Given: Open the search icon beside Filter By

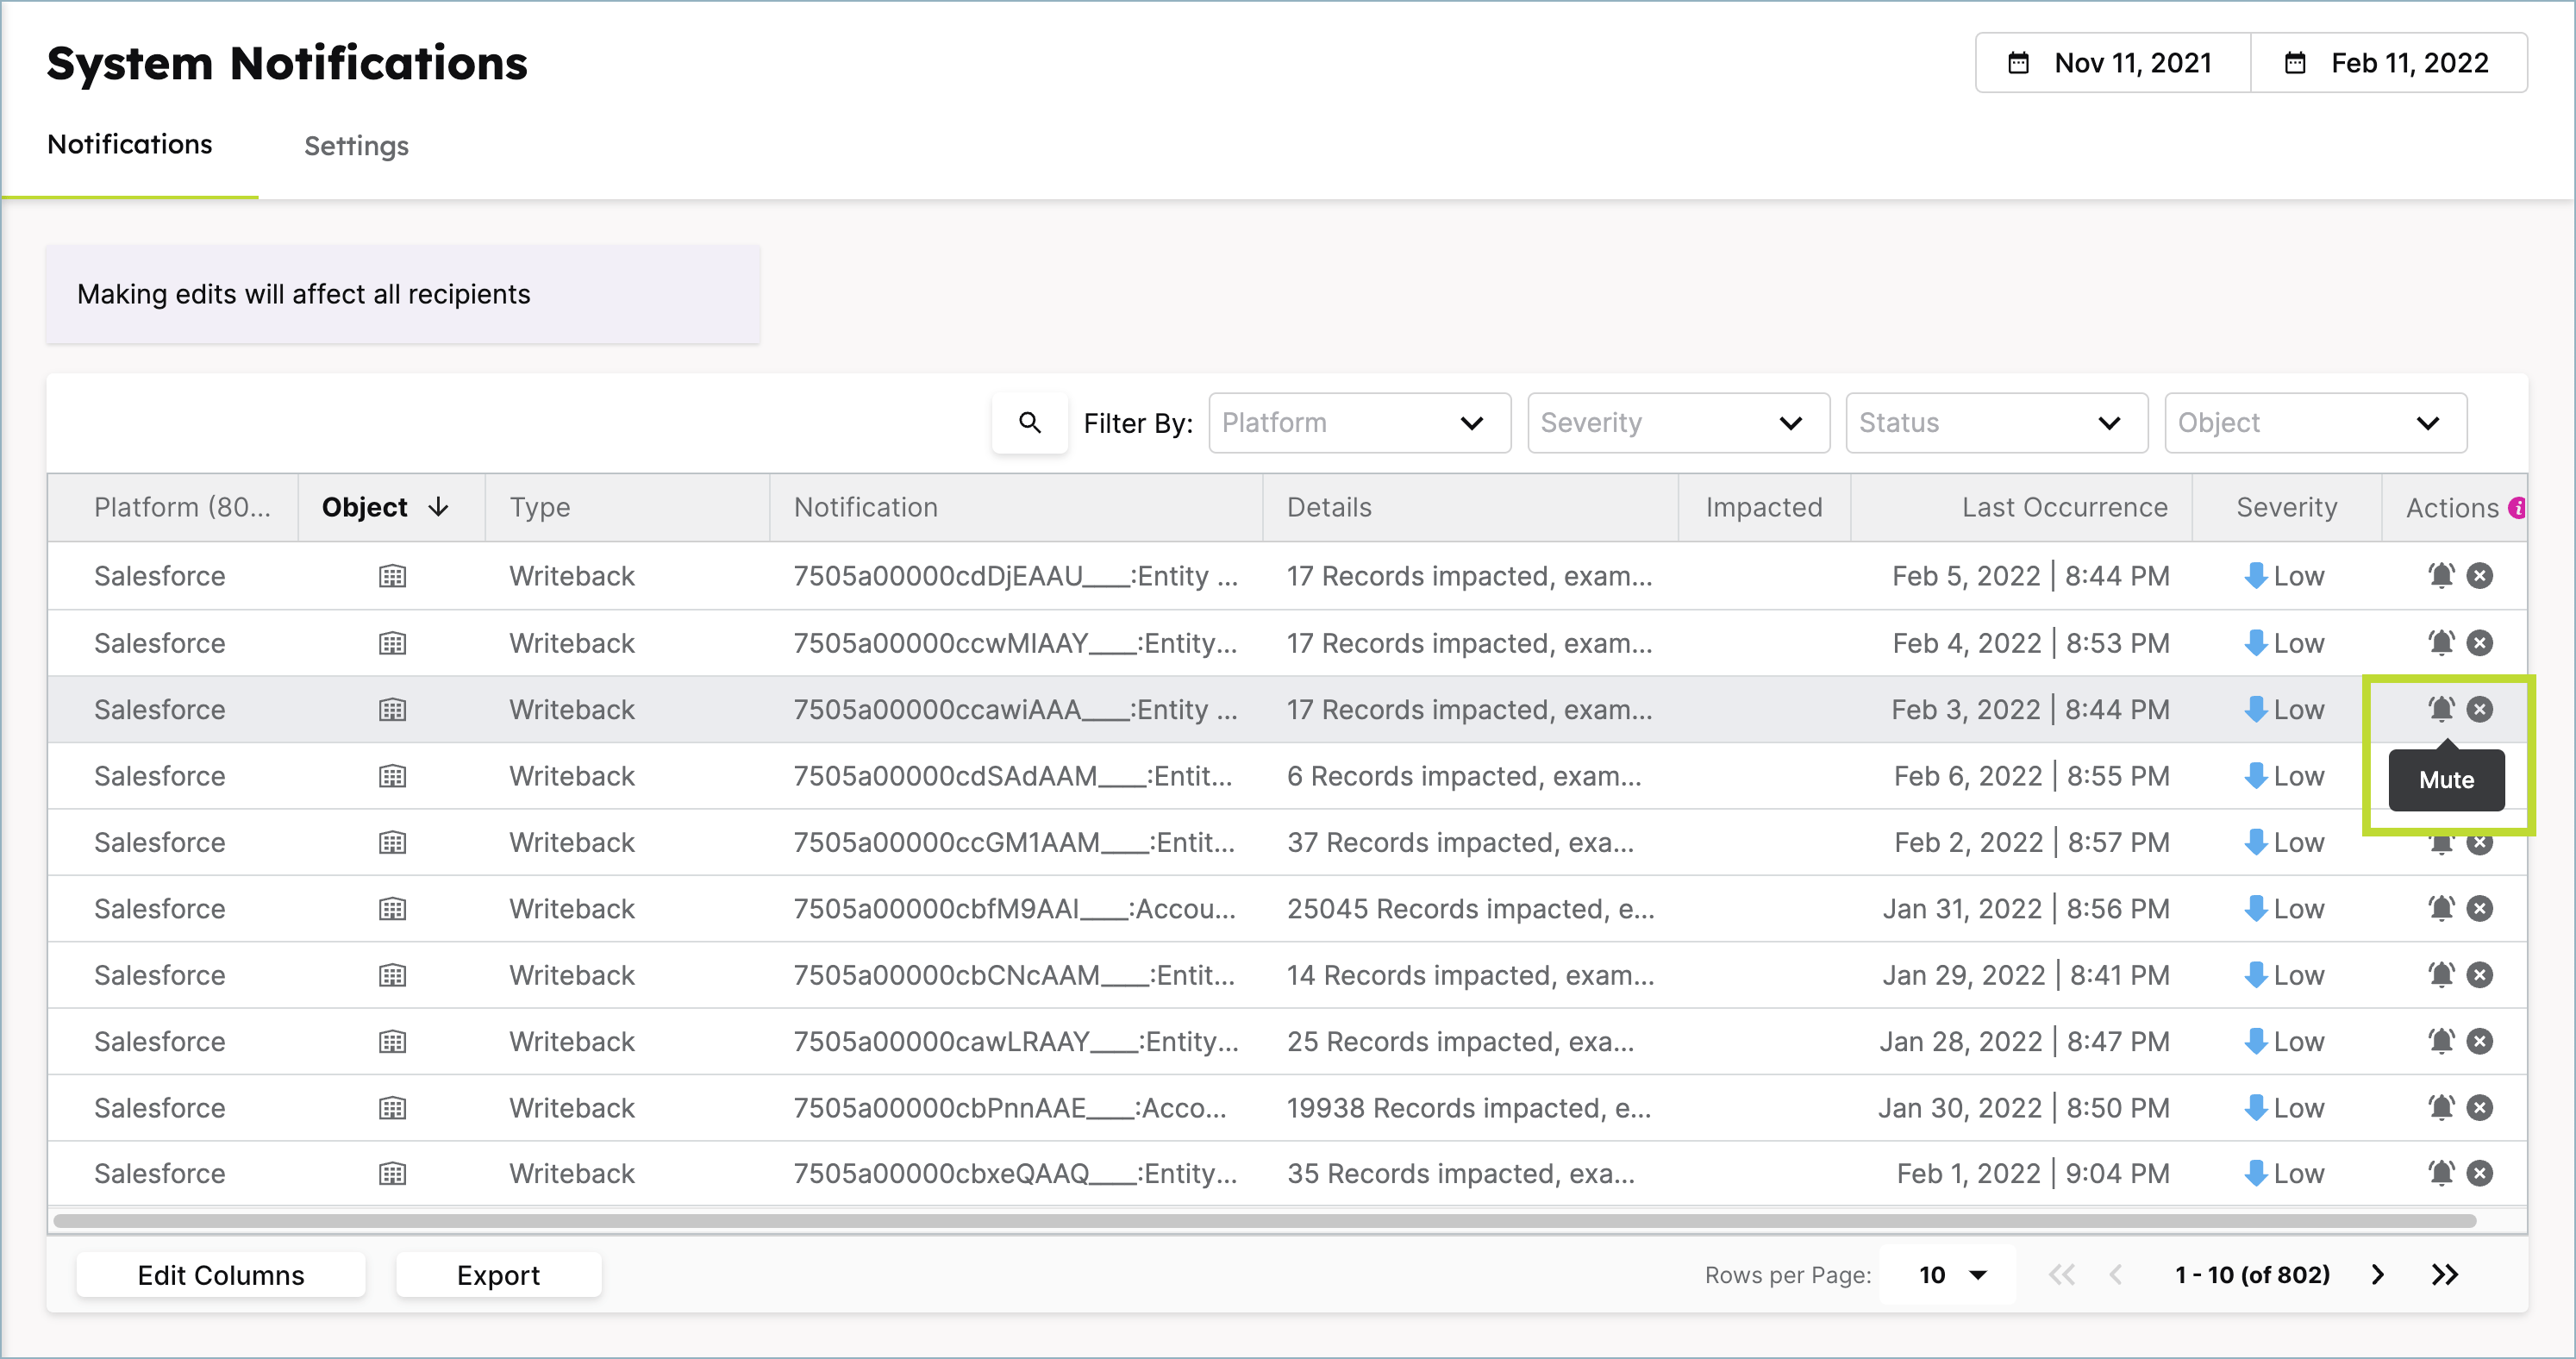Looking at the screenshot, I should 1029,423.
